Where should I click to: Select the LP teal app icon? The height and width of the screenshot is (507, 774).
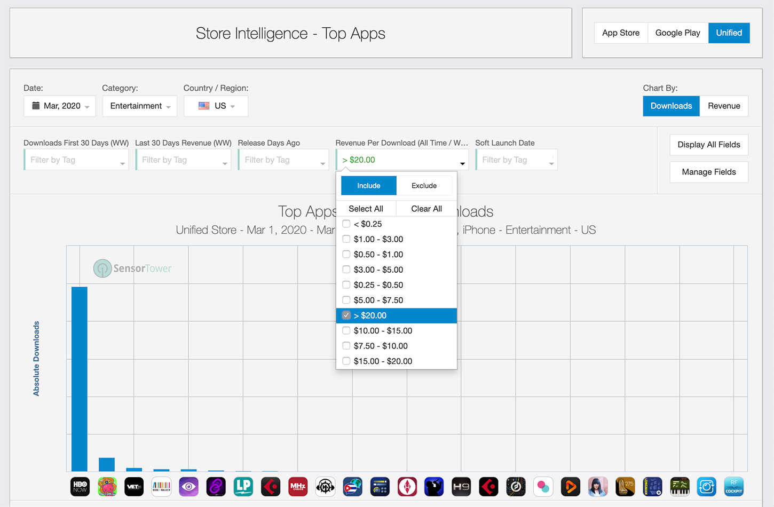pos(243,487)
